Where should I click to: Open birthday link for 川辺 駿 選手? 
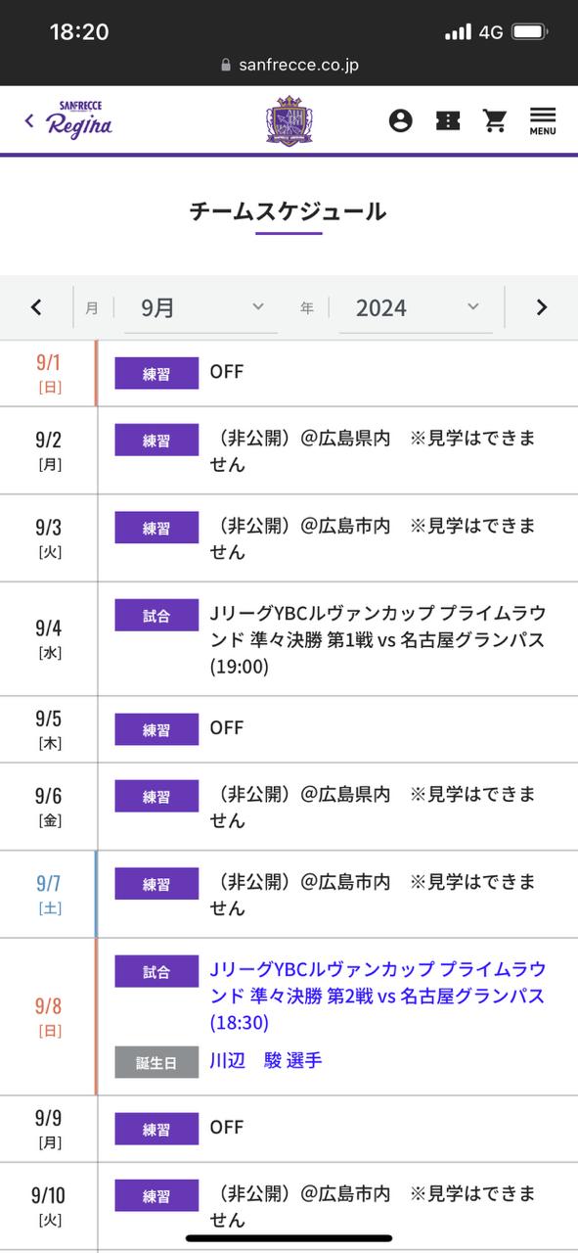pos(266,1060)
